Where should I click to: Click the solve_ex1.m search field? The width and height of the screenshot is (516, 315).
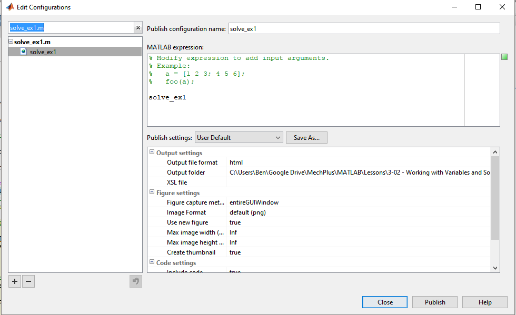(x=71, y=28)
